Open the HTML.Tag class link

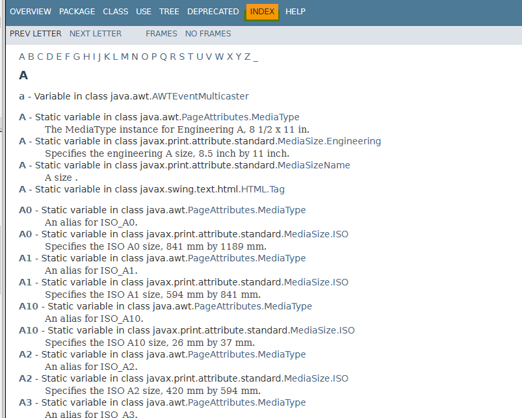click(x=263, y=189)
